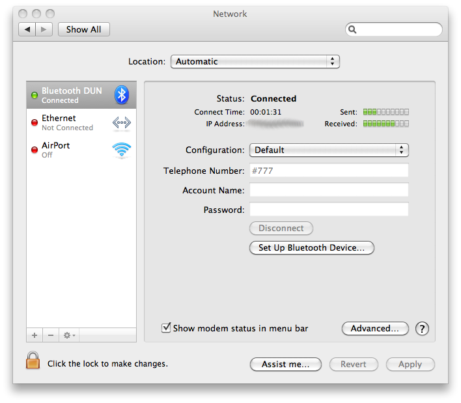The height and width of the screenshot is (403, 461).
Task: Click the padlock to unlock changes
Action: click(x=33, y=361)
